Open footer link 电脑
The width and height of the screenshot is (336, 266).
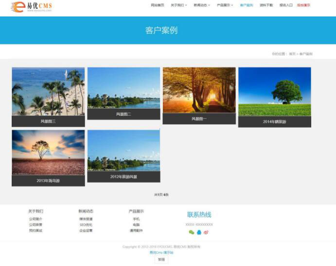[x=136, y=225]
